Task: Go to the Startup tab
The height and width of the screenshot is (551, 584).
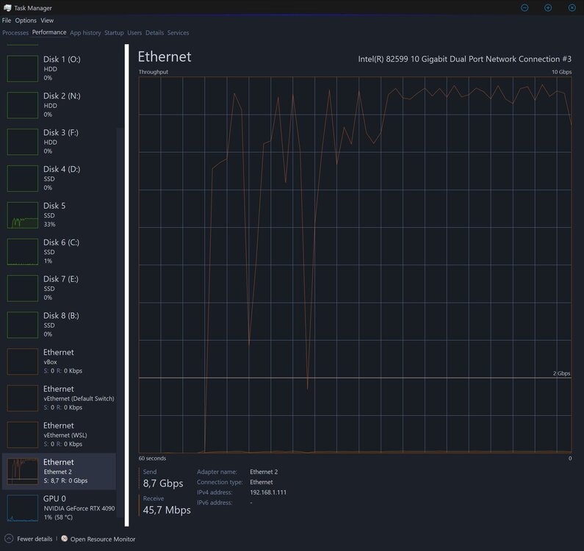Action: point(114,33)
